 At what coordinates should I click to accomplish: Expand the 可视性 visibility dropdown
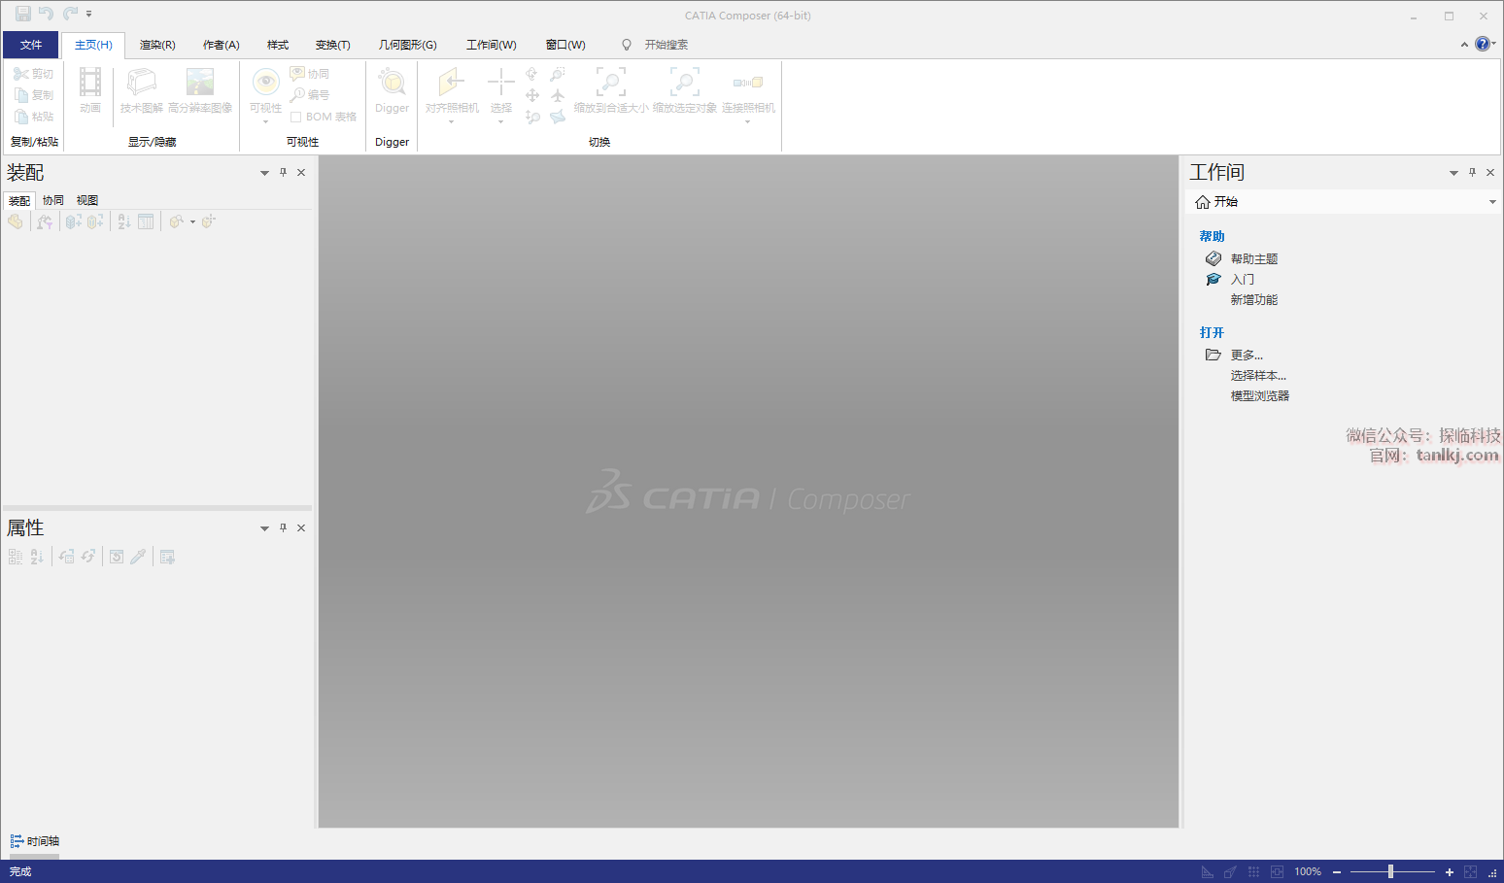tap(265, 121)
